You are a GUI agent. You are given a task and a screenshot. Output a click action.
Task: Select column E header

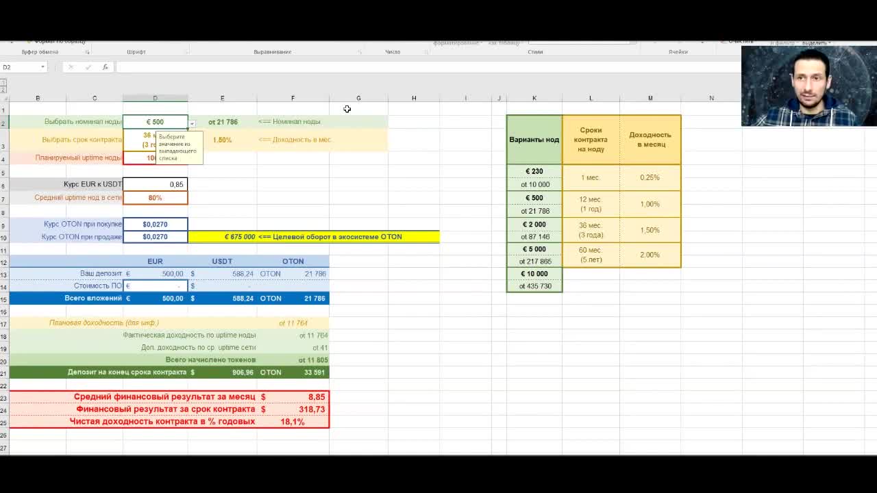tap(222, 98)
